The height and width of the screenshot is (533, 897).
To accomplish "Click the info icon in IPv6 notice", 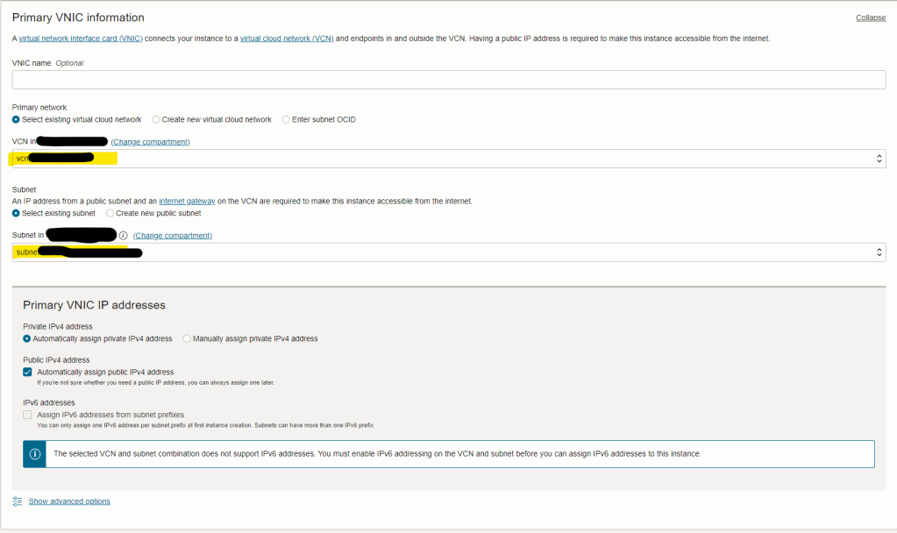I will click(x=35, y=454).
